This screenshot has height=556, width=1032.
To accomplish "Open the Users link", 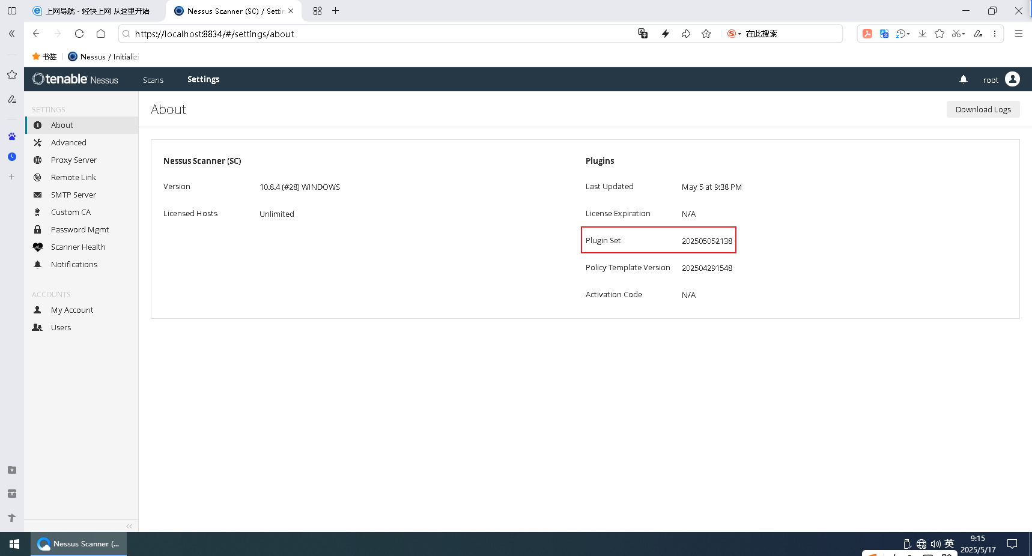I will [x=61, y=328].
